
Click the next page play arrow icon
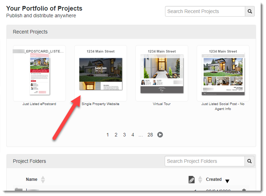(160, 135)
